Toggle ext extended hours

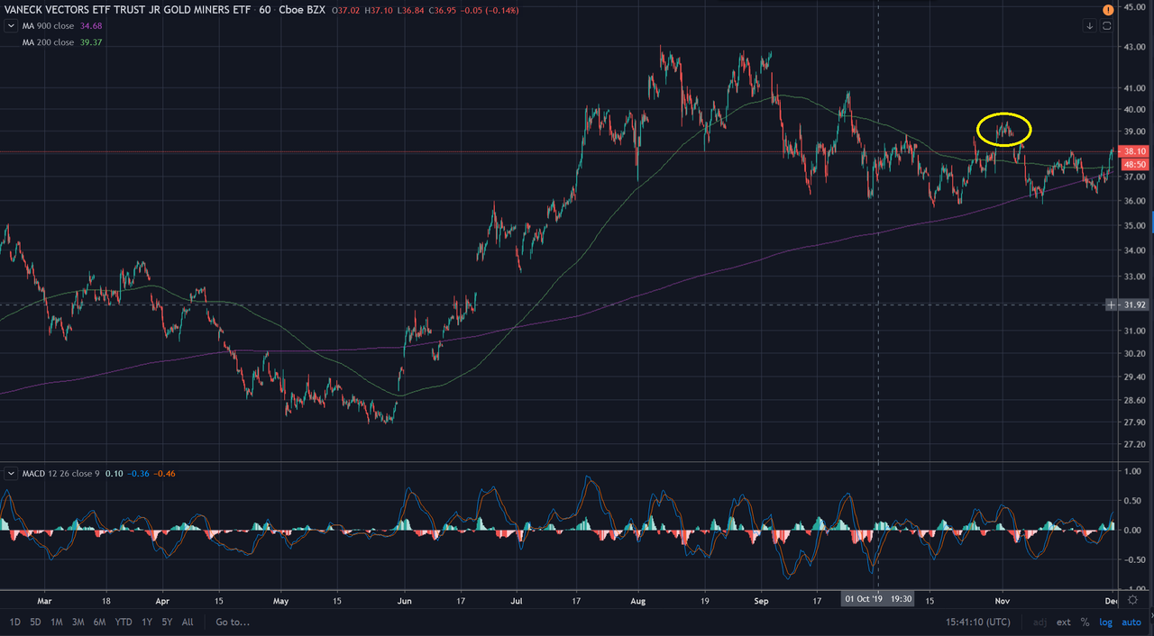tap(1064, 622)
